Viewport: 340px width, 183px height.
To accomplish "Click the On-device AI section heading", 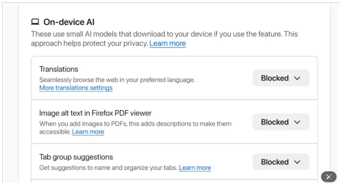I will [69, 22].
